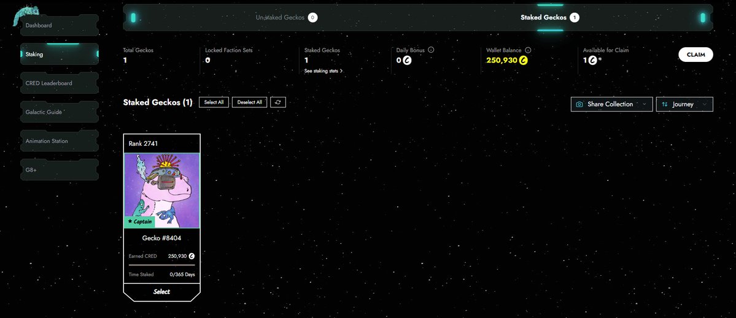Click the 0/365 Days value
The height and width of the screenshot is (318, 736).
tap(182, 275)
